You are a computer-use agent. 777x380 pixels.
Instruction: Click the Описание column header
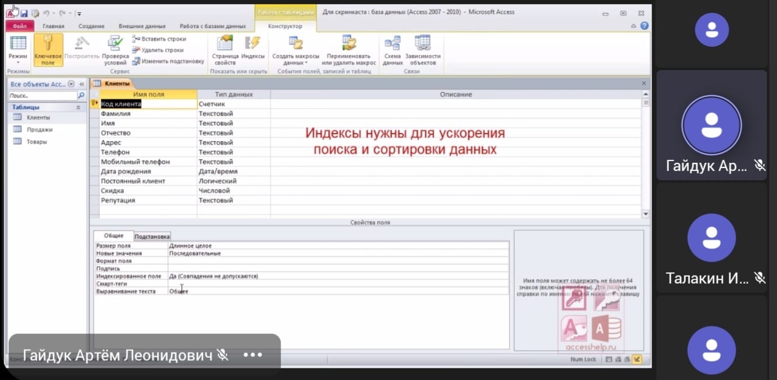[x=456, y=94]
